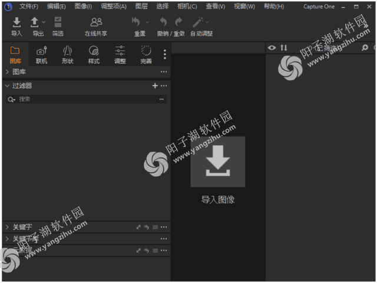Click the Export (导出) toolbar icon
377x283 pixels.
point(35,22)
